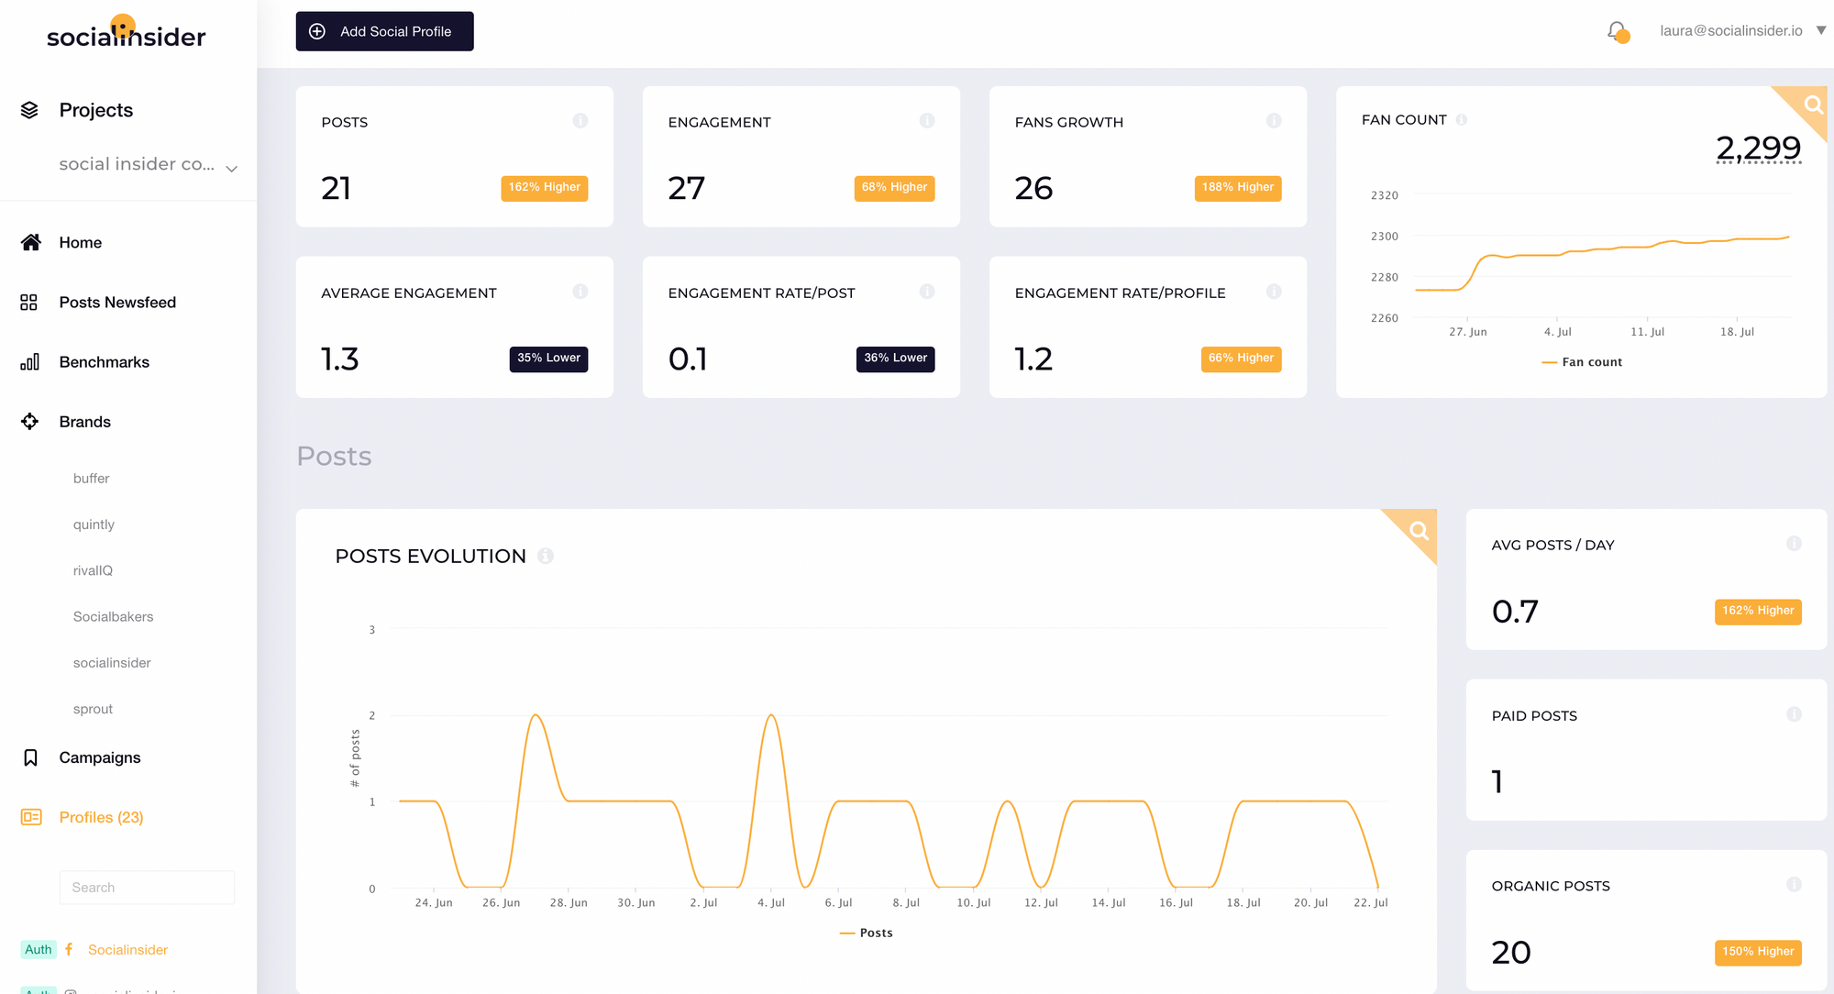This screenshot has height=994, width=1834.
Task: Open Benchmarks section
Action: 105,362
